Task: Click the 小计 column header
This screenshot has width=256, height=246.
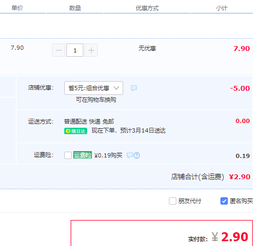Action: tap(221, 8)
